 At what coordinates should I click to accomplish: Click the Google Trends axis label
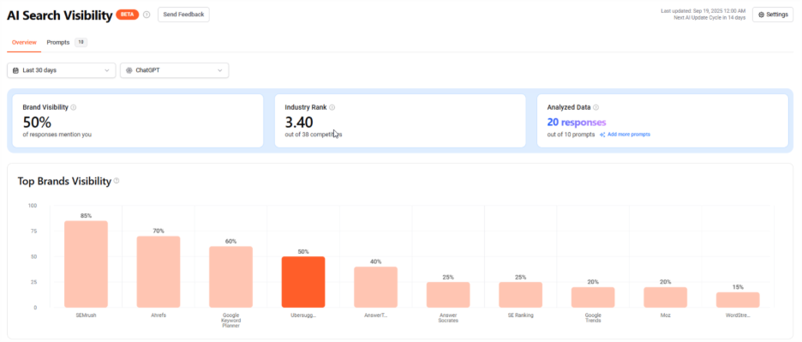pyautogui.click(x=593, y=318)
